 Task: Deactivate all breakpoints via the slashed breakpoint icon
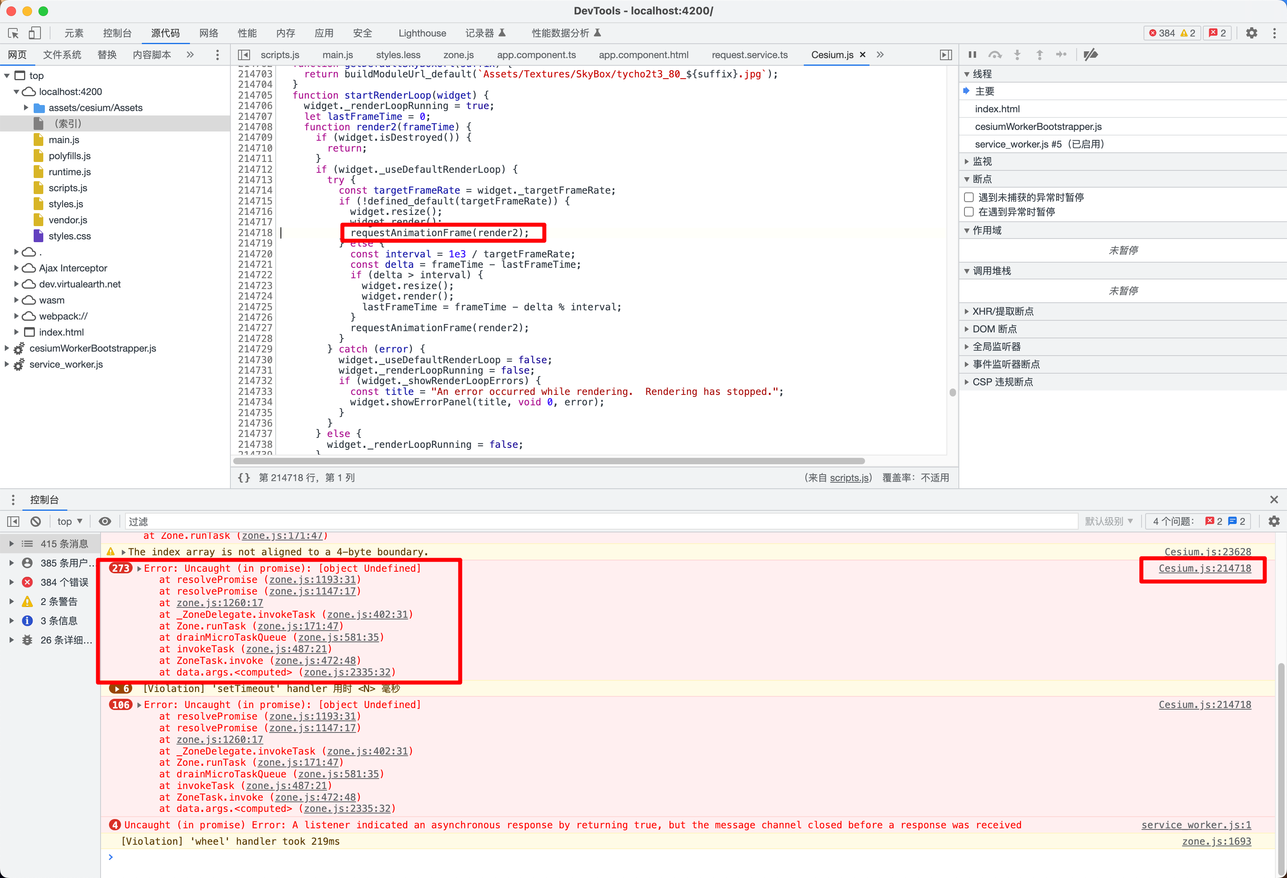1090,55
